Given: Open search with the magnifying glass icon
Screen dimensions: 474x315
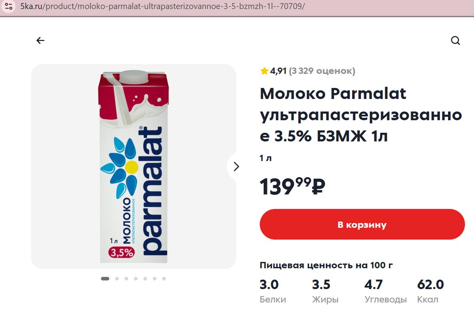Looking at the screenshot, I should 455,40.
